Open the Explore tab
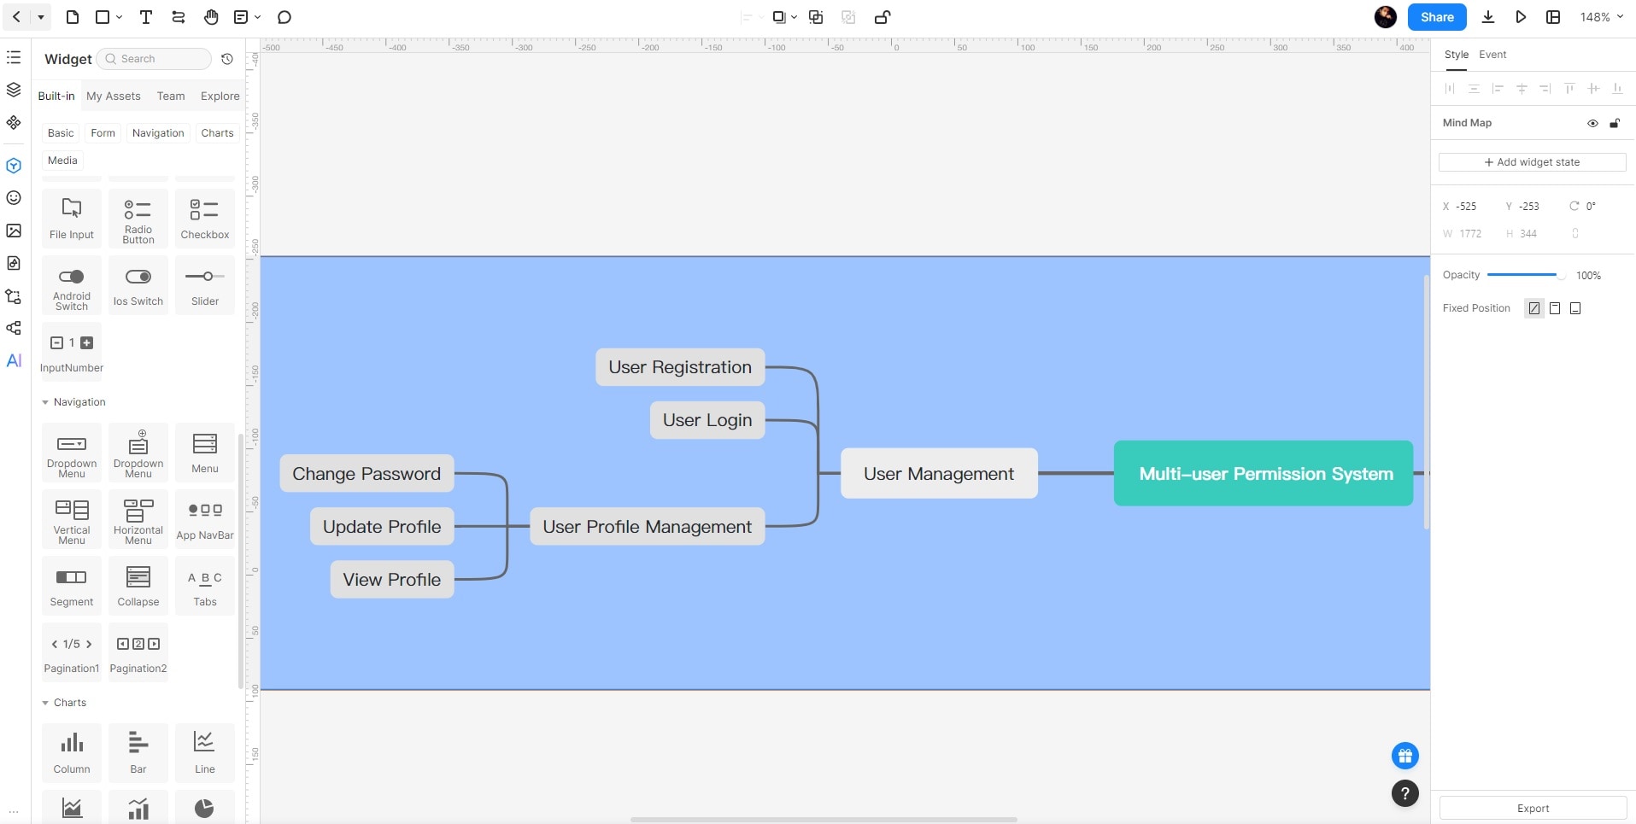 (220, 96)
